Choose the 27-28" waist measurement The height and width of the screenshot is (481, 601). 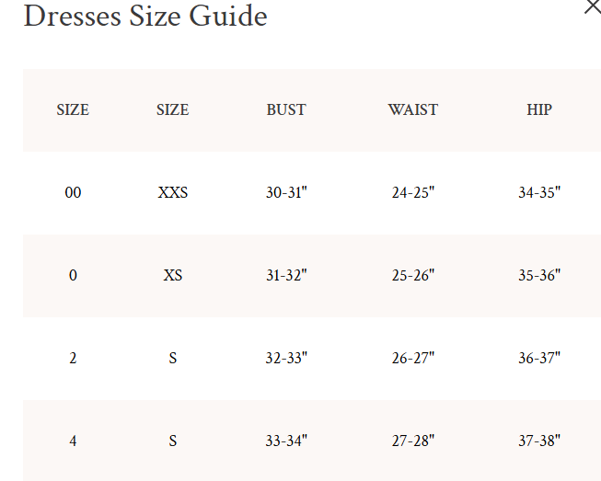click(412, 441)
